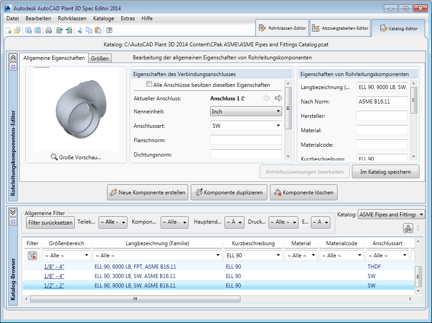Click the previous connection left arrow
432x323 pixels.
(267, 98)
